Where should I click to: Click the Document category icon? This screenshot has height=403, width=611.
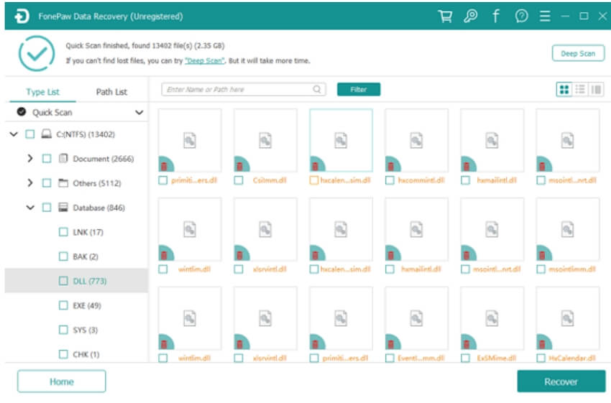[63, 159]
